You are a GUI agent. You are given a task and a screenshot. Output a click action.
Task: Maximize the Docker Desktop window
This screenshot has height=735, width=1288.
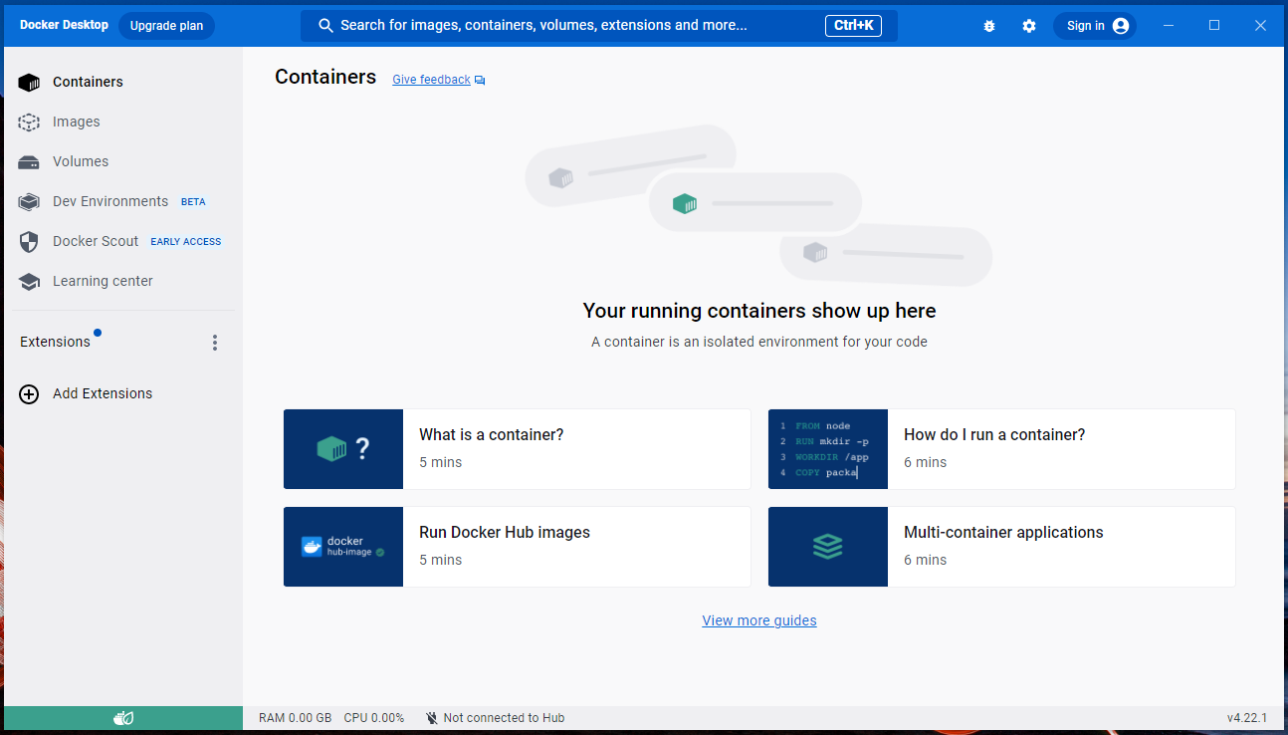tap(1214, 26)
